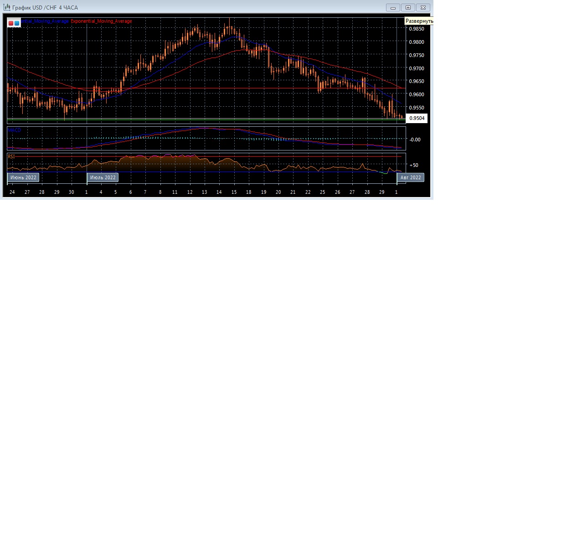
Task: Click the MACD indicator label
Action: tap(14, 130)
